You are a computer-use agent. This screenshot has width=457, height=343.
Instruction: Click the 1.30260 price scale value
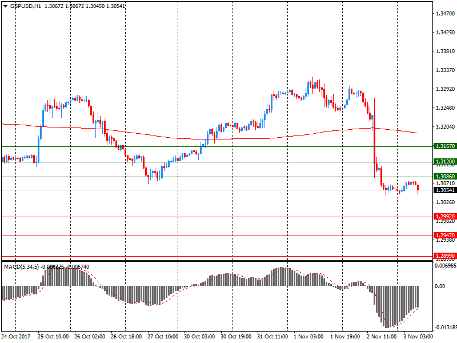445,202
